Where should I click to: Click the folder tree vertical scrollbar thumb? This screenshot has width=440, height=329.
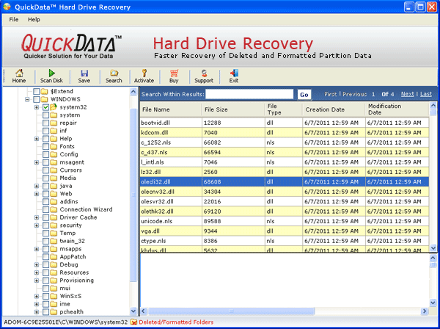click(x=133, y=194)
